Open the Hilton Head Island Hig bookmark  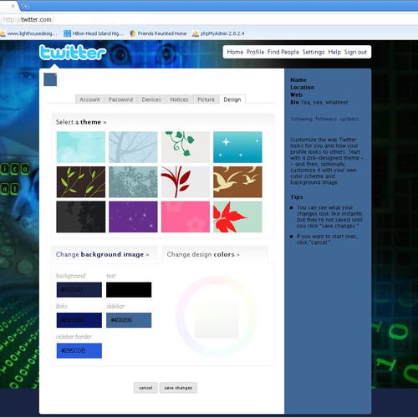pyautogui.click(x=94, y=33)
